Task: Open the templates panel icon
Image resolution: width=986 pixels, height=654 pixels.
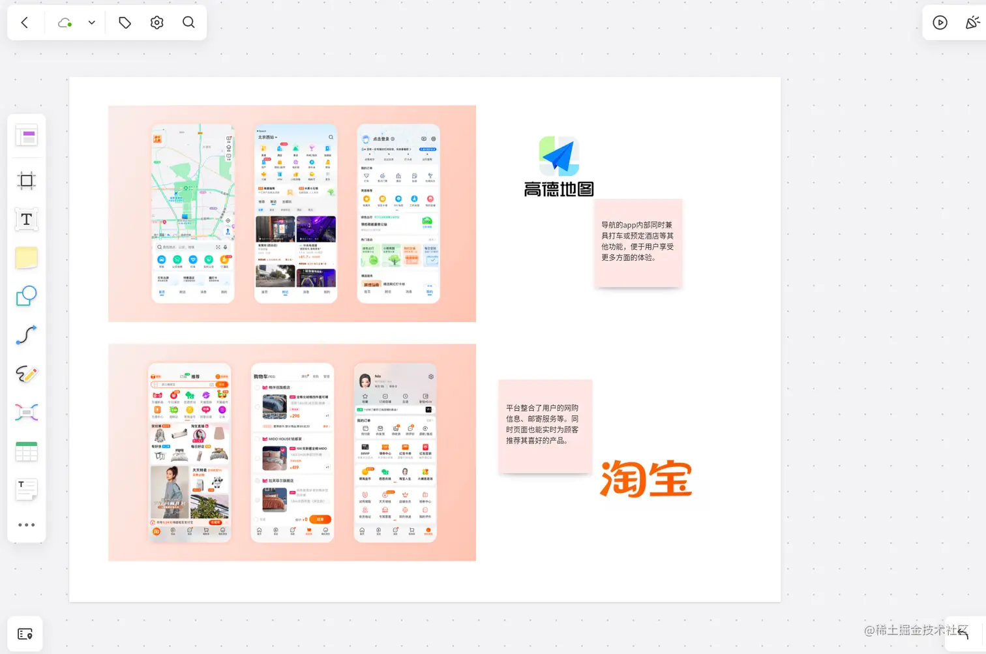Action: click(27, 136)
